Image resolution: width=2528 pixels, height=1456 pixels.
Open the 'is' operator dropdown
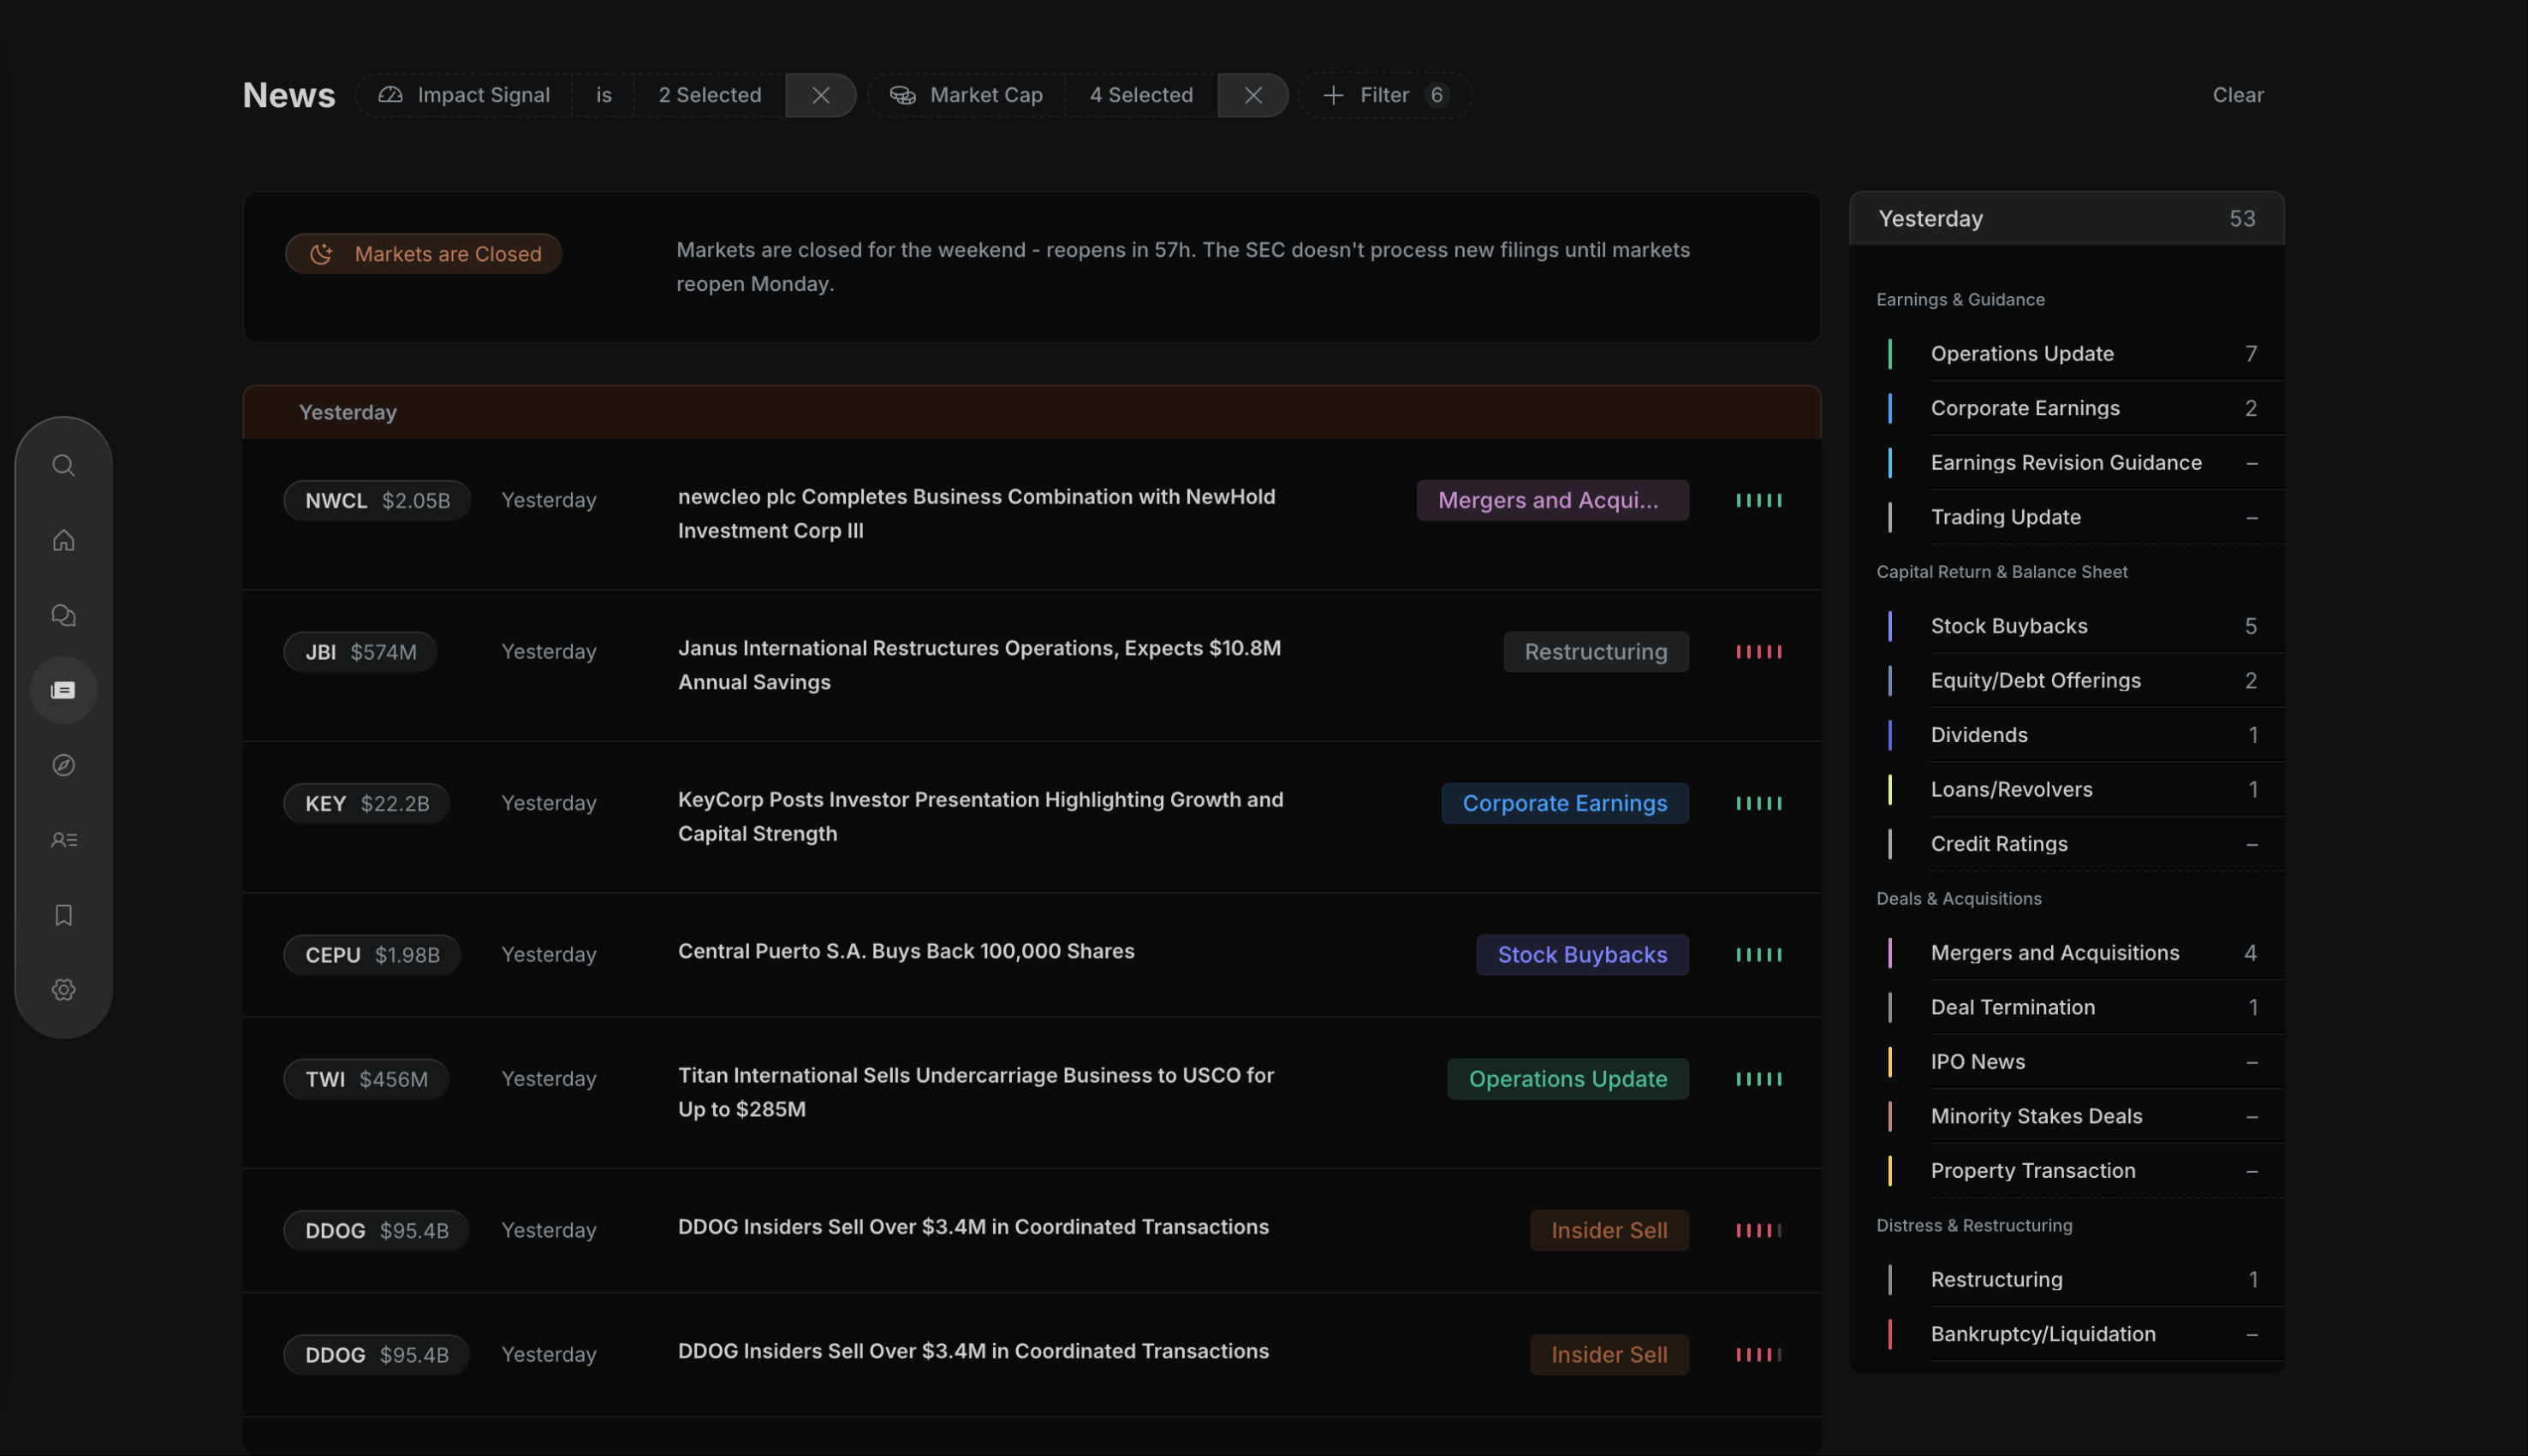click(603, 95)
